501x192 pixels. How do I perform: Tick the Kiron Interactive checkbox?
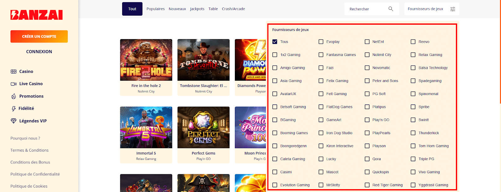(321, 146)
